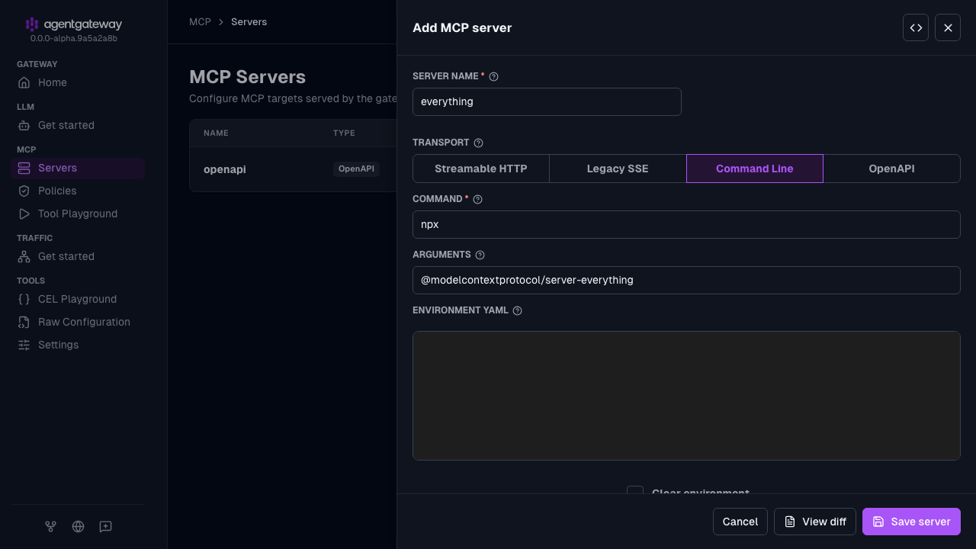Edit the Server Name field
976x549 pixels.
[x=547, y=101]
